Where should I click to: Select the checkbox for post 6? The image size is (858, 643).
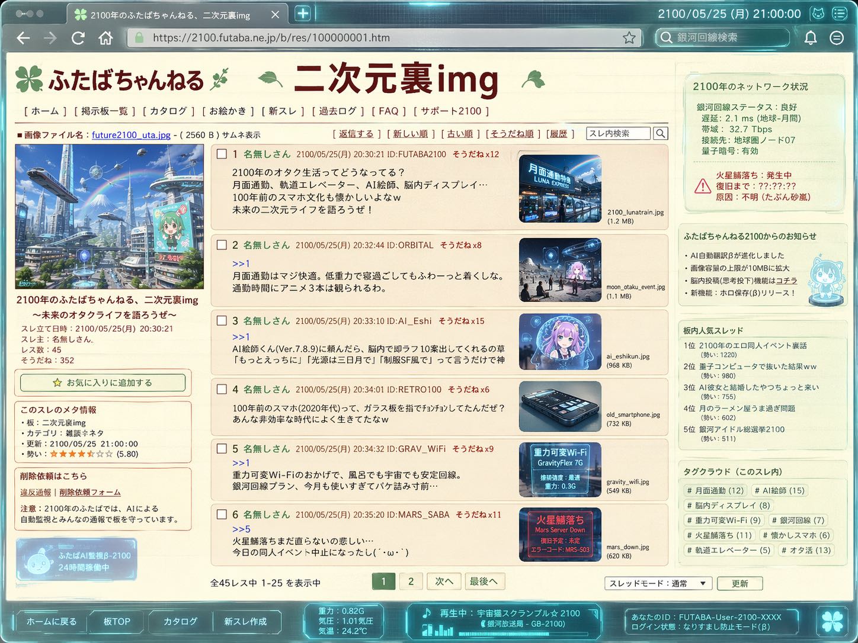click(x=222, y=515)
